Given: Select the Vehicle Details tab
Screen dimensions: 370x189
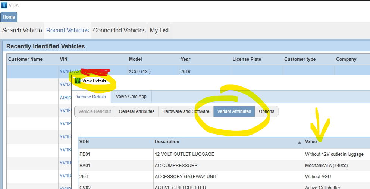Looking at the screenshot, I should (x=91, y=97).
